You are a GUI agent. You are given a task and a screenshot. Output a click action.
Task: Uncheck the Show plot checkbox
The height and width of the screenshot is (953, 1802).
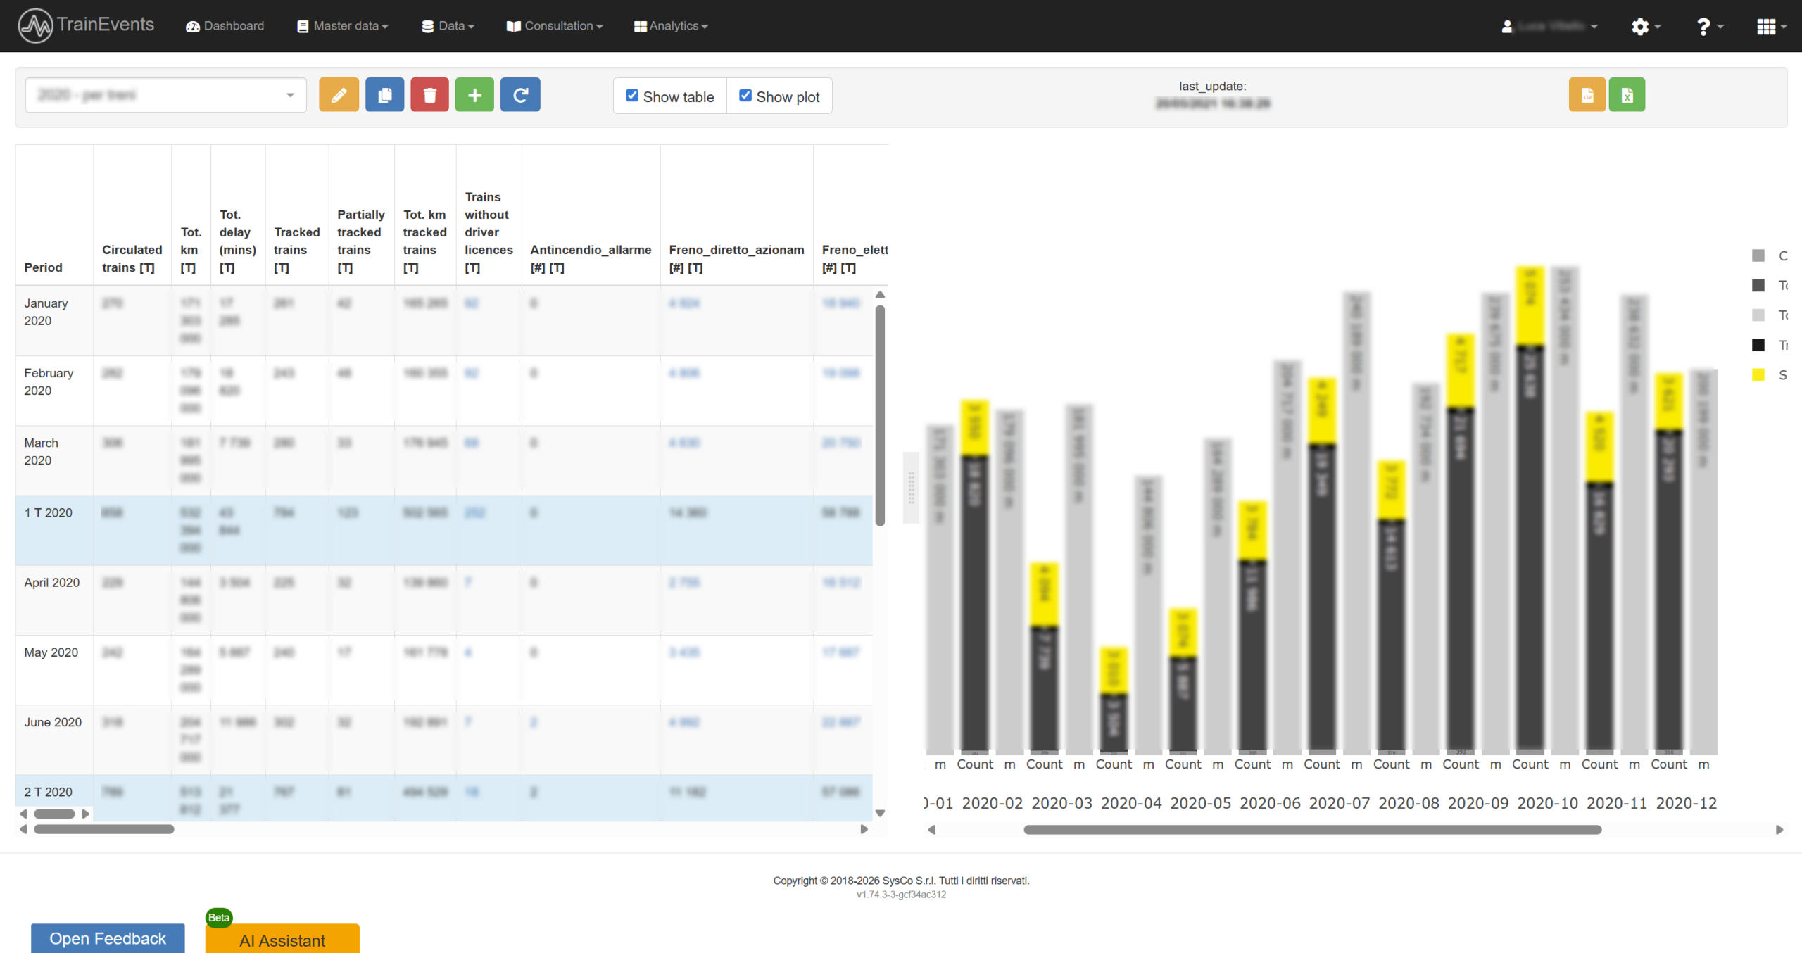click(745, 96)
